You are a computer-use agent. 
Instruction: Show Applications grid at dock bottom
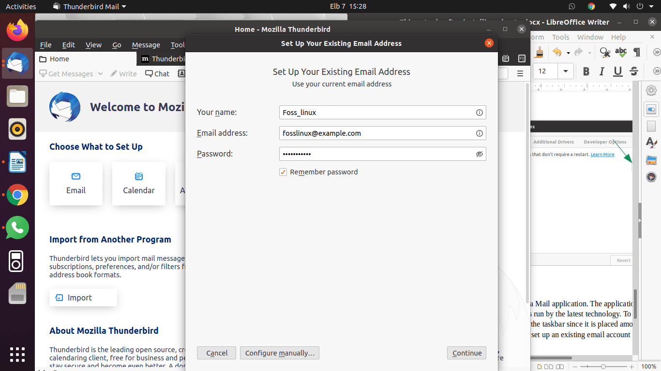[x=17, y=354]
